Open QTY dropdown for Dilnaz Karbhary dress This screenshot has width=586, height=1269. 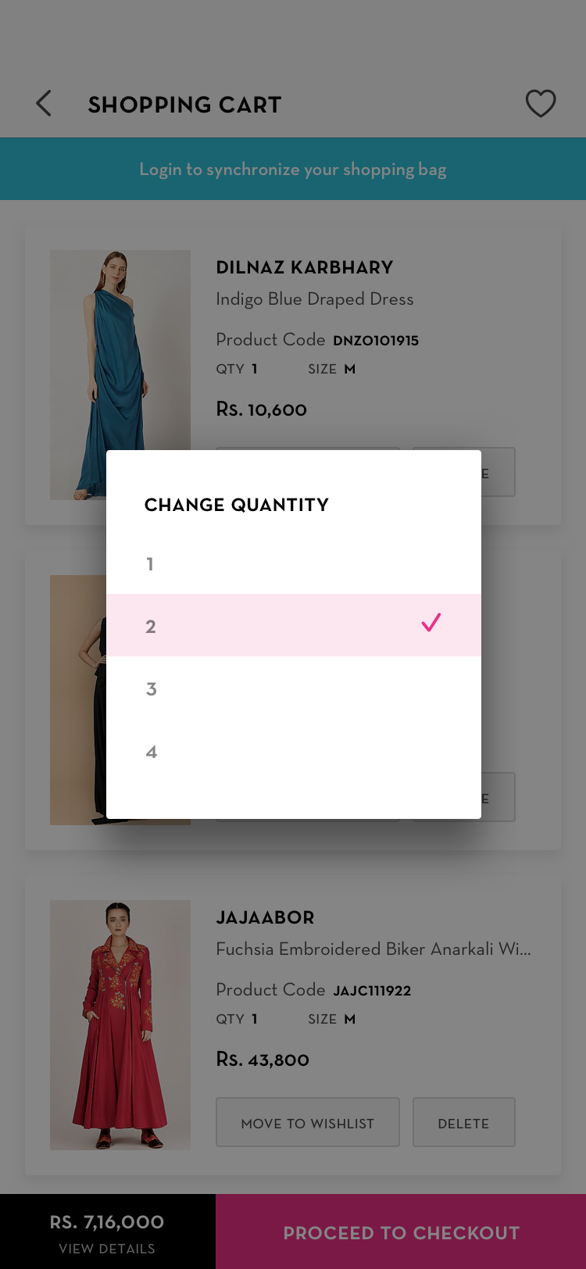[x=238, y=369]
